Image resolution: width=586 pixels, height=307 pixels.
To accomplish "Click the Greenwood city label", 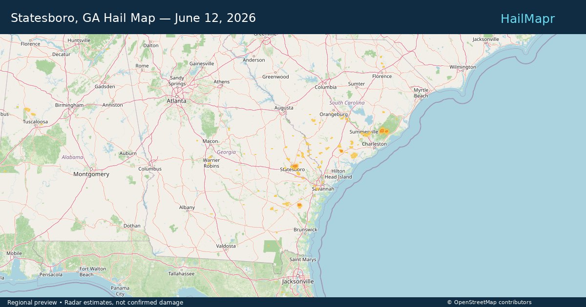I will [x=275, y=77].
